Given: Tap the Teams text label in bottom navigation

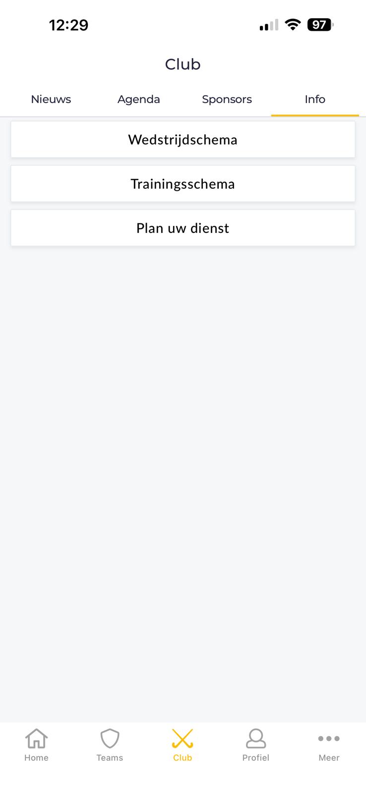Looking at the screenshot, I should click(110, 758).
